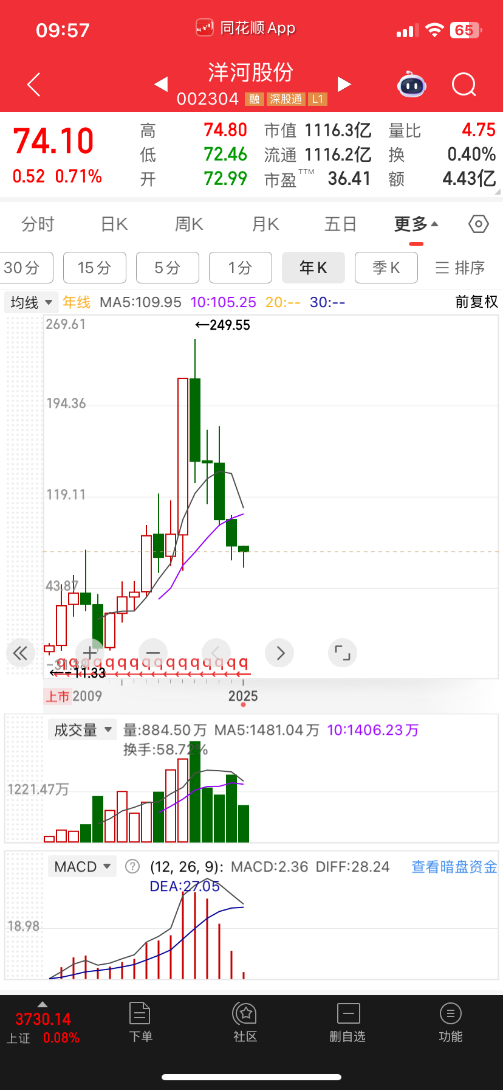Tap the 深股通 badge

(286, 99)
